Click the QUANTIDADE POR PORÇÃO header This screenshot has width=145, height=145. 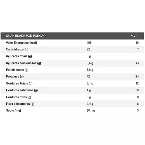coord(26,36)
